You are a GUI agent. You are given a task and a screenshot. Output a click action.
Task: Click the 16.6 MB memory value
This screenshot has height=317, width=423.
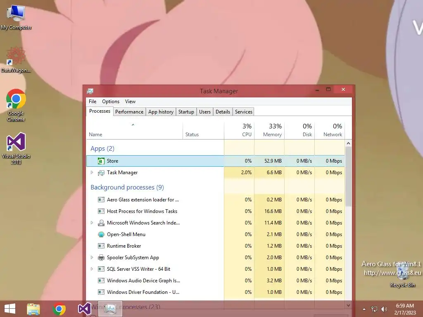click(273, 211)
